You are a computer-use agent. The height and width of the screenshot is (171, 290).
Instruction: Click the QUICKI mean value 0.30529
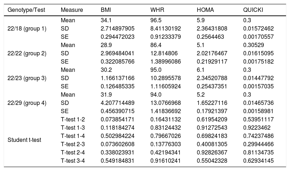click(x=253, y=45)
